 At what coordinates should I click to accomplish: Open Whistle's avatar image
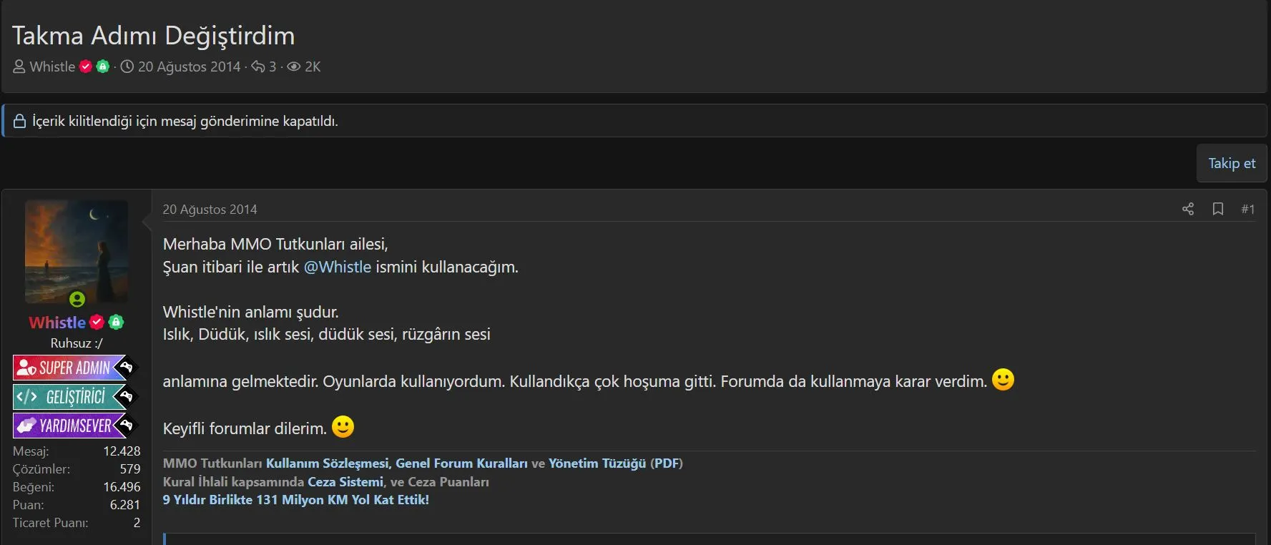(x=77, y=250)
